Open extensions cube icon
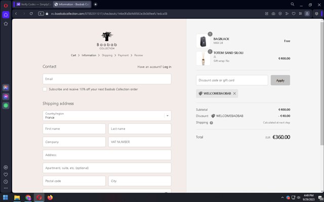 pyautogui.click(x=316, y=14)
